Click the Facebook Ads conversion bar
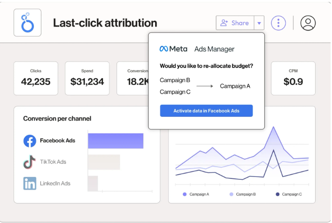Image resolution: width=332 pixels, height=223 pixels. pos(116,141)
